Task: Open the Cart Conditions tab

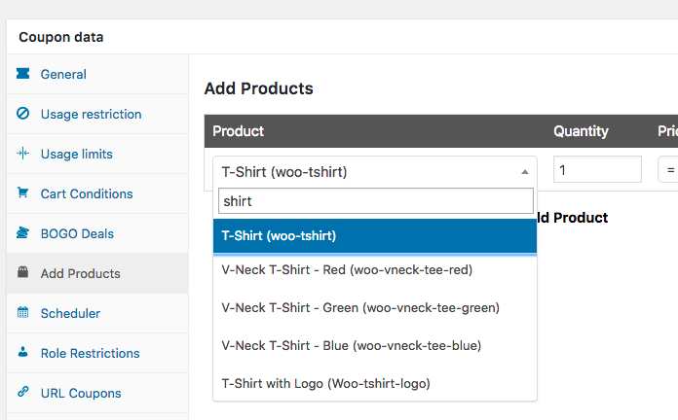Action: coord(86,193)
